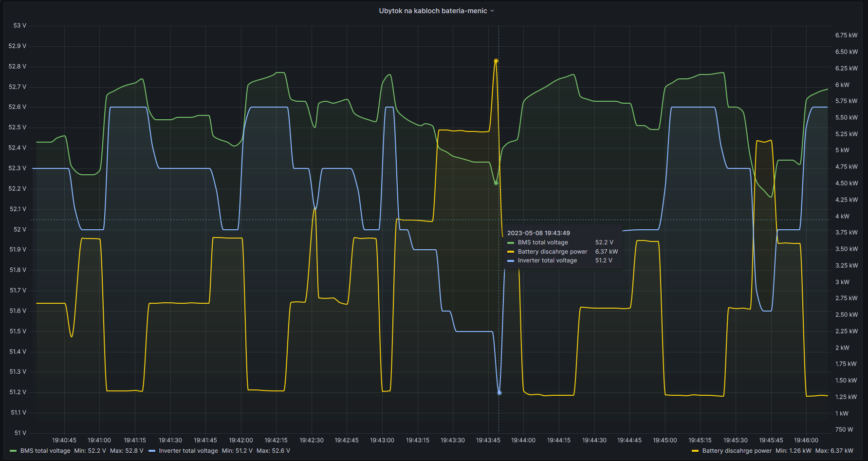Click the 19:43:00 time axis label
The image size is (868, 461).
(x=382, y=440)
